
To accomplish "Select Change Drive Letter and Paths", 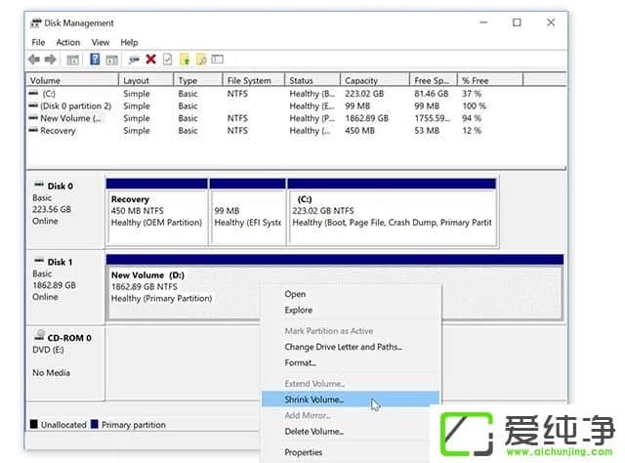I will click(x=351, y=347).
